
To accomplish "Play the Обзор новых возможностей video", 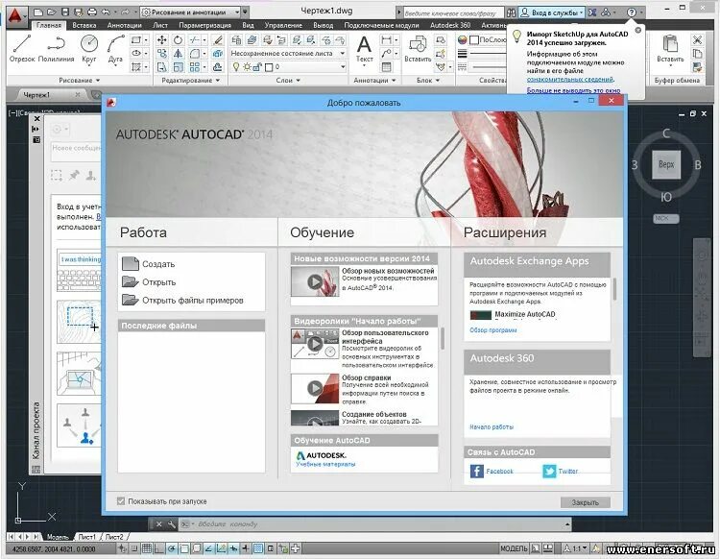I will (315, 281).
